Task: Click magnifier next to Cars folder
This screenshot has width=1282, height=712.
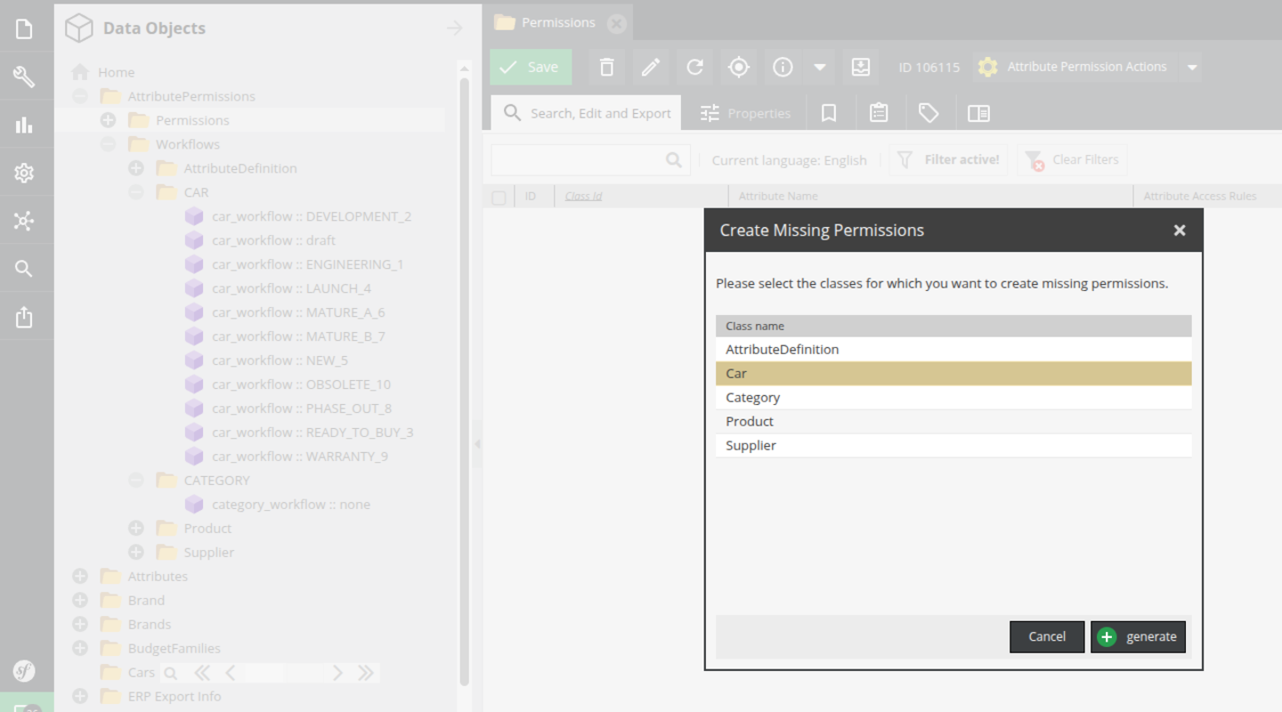Action: [170, 673]
